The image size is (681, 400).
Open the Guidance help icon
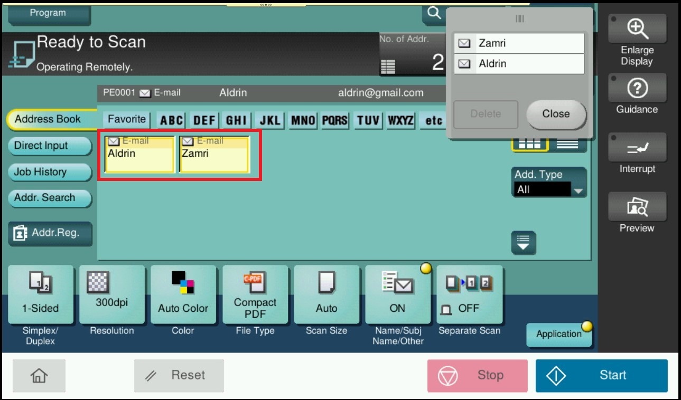pyautogui.click(x=637, y=89)
